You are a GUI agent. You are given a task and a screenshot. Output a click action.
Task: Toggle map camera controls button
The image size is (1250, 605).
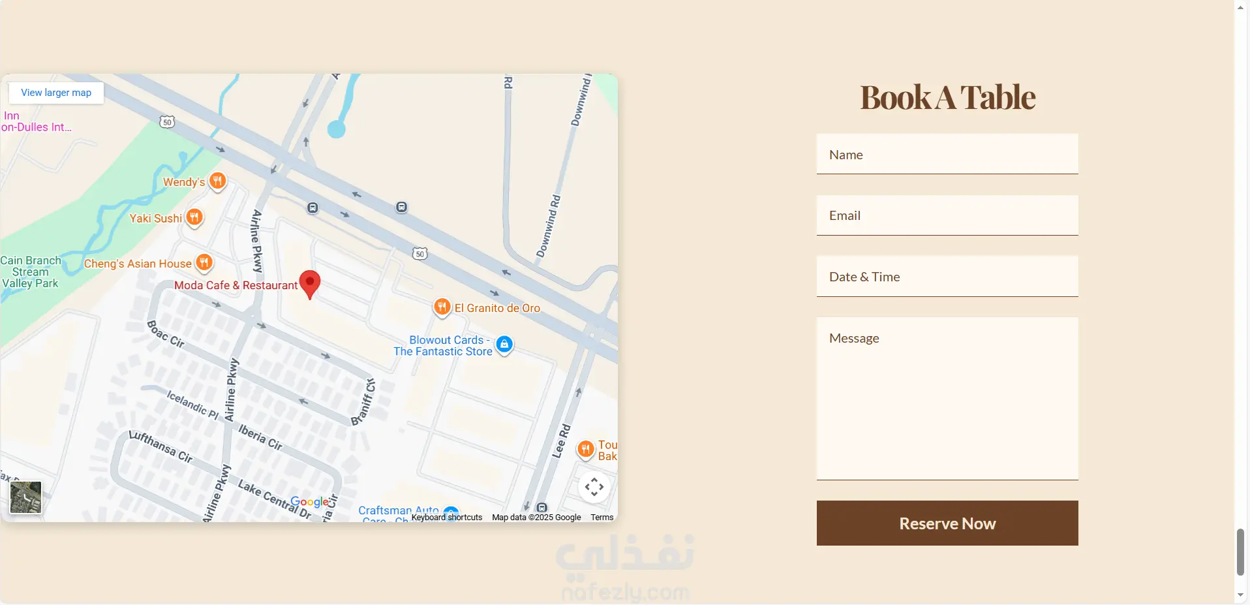594,487
